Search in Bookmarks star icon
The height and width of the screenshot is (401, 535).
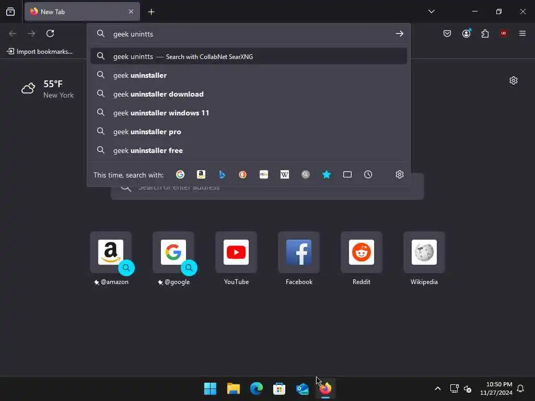[x=326, y=174]
